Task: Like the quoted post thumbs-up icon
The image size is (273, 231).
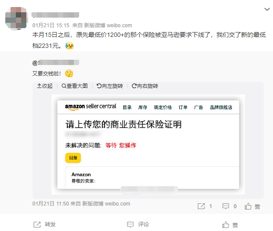Action: coord(248,206)
